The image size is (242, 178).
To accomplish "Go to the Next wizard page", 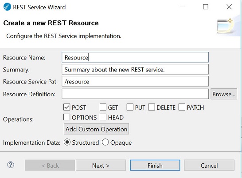I will click(101, 165).
